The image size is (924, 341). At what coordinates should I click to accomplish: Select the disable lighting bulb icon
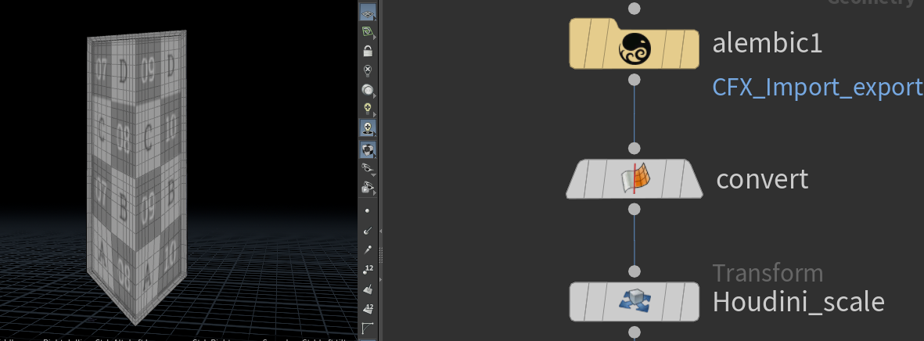pyautogui.click(x=368, y=70)
